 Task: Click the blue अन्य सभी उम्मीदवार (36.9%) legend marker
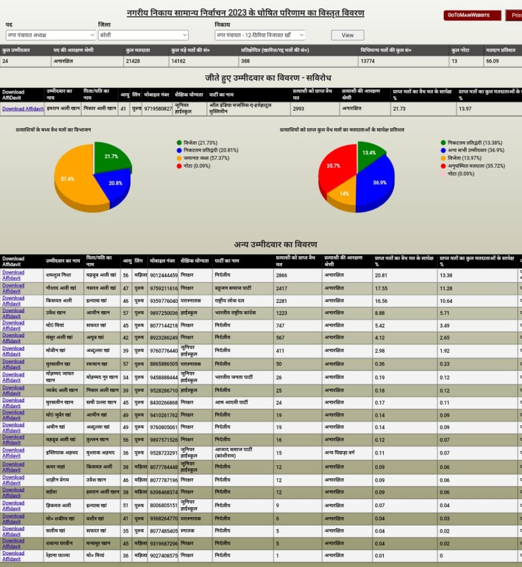tap(443, 151)
